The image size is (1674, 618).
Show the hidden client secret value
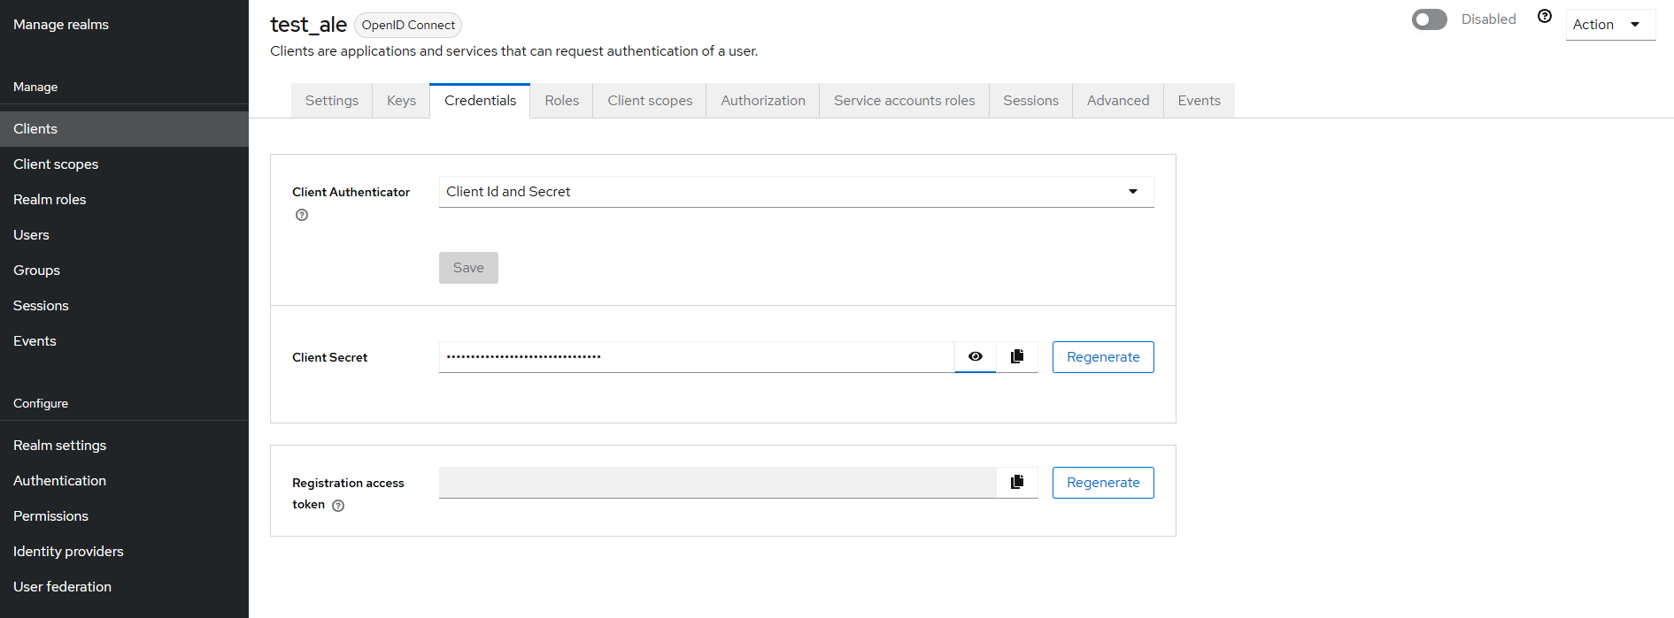[x=975, y=356]
